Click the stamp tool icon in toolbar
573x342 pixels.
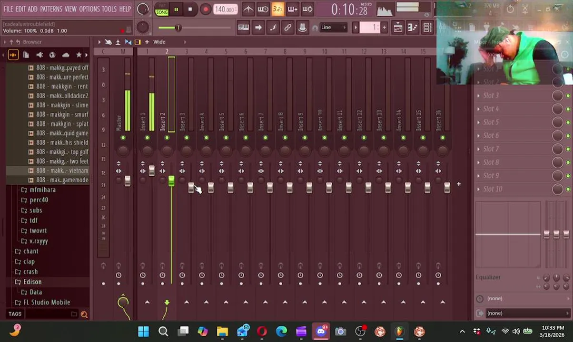[302, 28]
